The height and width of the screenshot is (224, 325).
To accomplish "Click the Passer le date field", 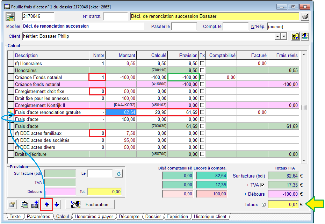I will (x=184, y=27).
